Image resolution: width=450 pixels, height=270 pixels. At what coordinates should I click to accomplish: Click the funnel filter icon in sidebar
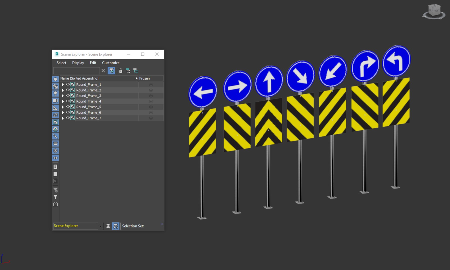coord(55,197)
